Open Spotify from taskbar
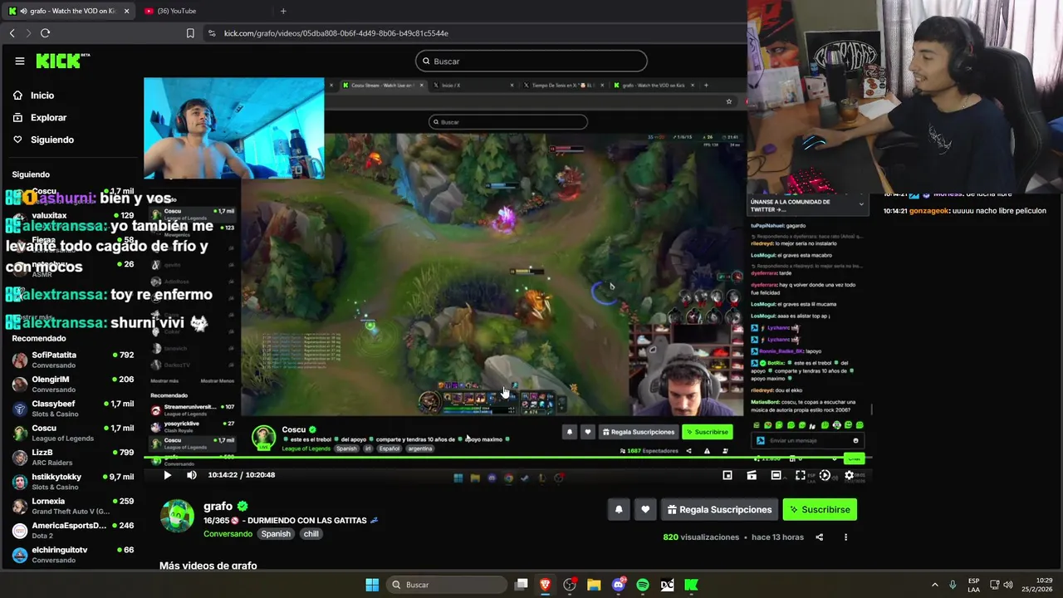 (x=643, y=585)
